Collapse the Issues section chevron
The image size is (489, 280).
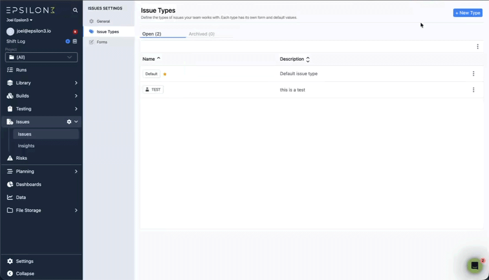point(76,122)
